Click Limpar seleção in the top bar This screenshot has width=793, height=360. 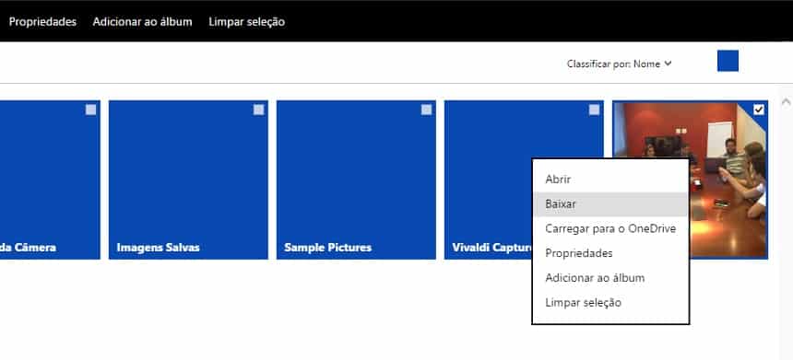(246, 22)
